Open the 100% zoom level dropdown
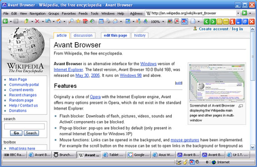This screenshot has width=257, height=167. coord(163,21)
